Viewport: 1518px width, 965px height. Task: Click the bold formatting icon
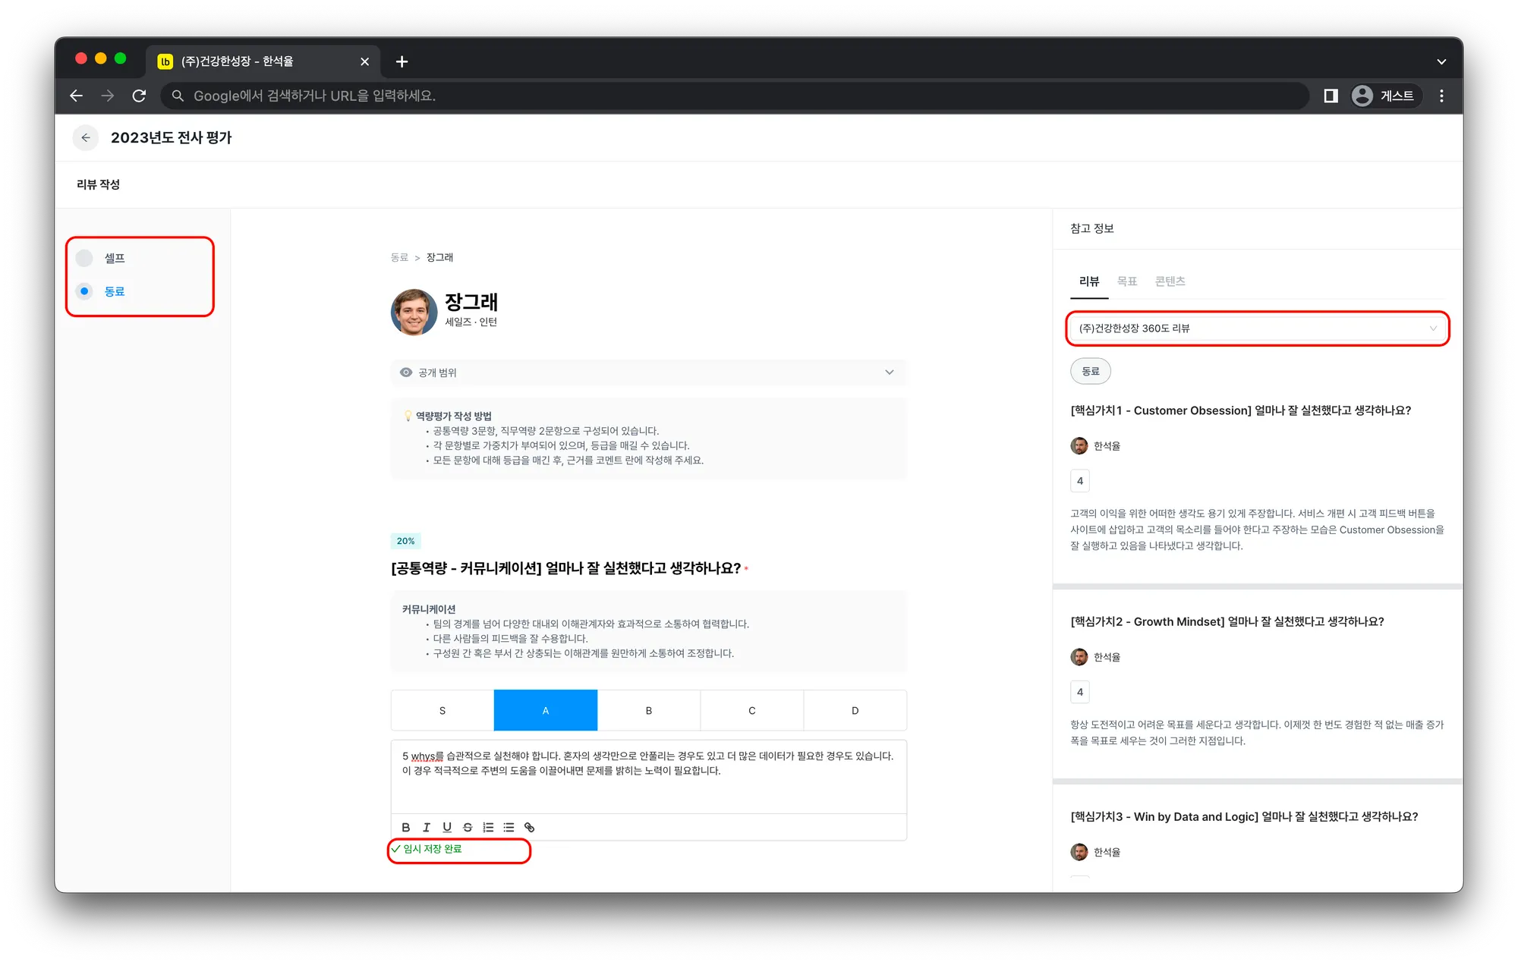[x=406, y=827]
